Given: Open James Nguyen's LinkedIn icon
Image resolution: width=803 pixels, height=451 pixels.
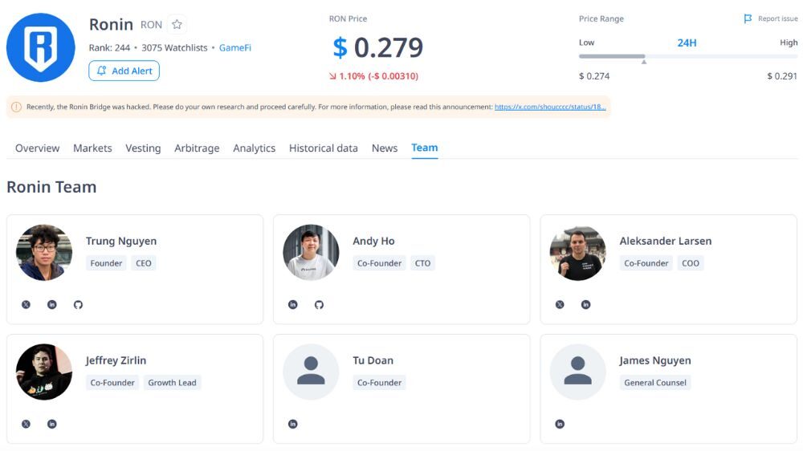Looking at the screenshot, I should [560, 424].
